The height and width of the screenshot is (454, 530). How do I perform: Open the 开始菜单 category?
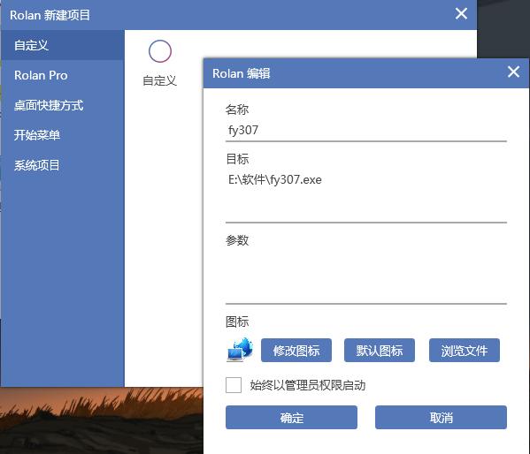point(63,135)
